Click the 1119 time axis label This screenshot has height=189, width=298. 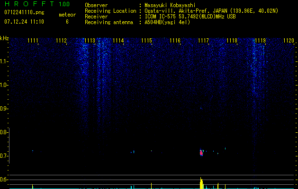261,41
